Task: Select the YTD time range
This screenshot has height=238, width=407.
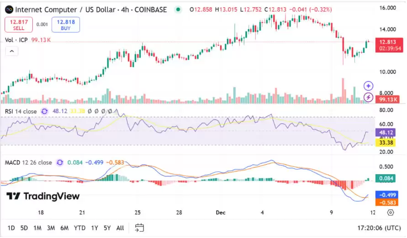Action: point(79,228)
